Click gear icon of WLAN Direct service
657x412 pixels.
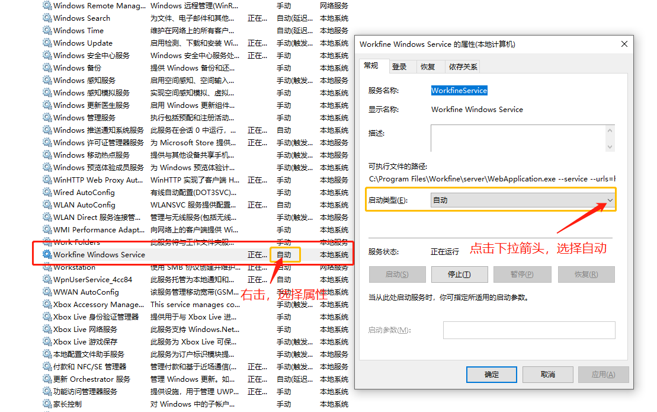click(x=47, y=217)
